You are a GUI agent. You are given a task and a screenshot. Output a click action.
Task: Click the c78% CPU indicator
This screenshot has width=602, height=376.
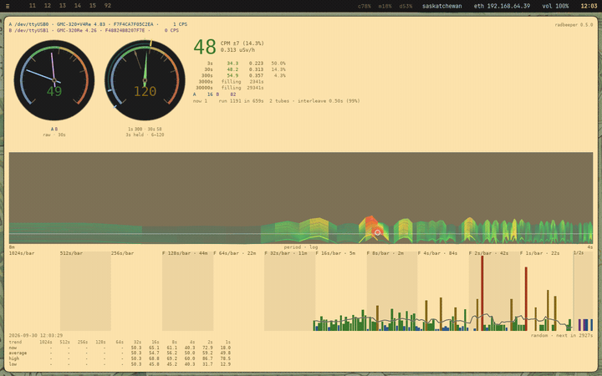tap(364, 6)
